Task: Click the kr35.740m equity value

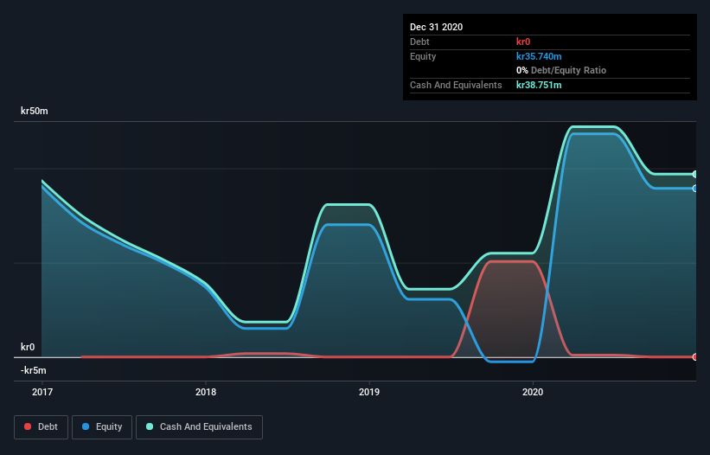Action: click(539, 56)
